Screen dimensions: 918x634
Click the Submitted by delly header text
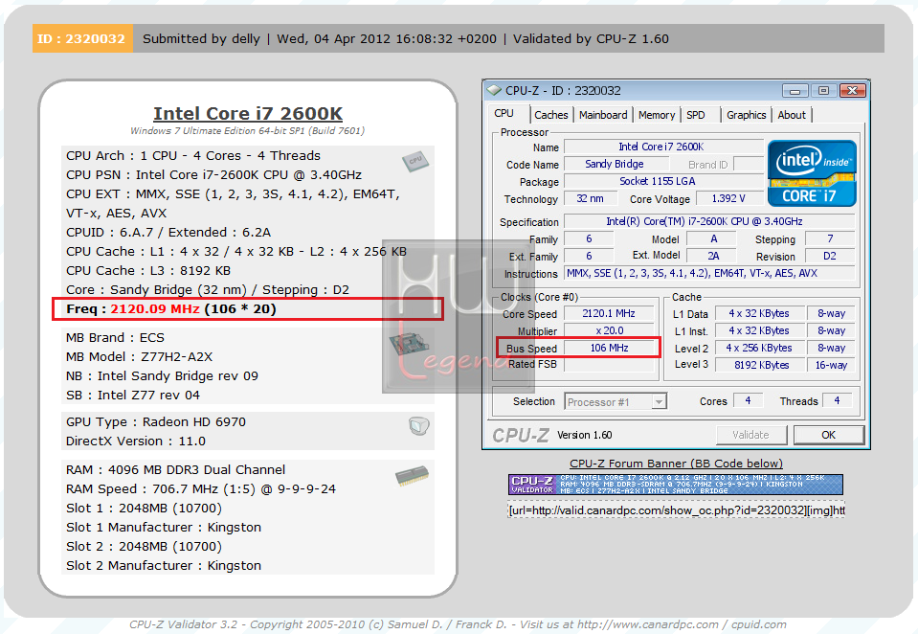[201, 38]
